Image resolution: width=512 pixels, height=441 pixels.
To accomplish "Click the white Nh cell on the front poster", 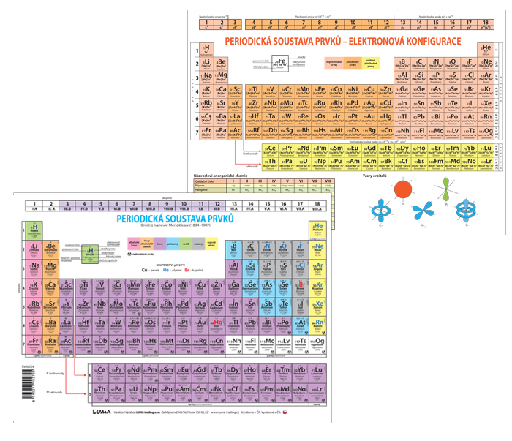I will 234,344.
